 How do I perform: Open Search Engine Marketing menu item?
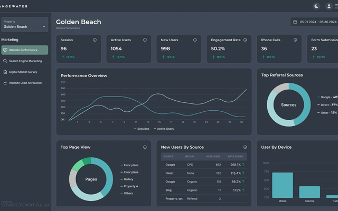tap(25, 61)
